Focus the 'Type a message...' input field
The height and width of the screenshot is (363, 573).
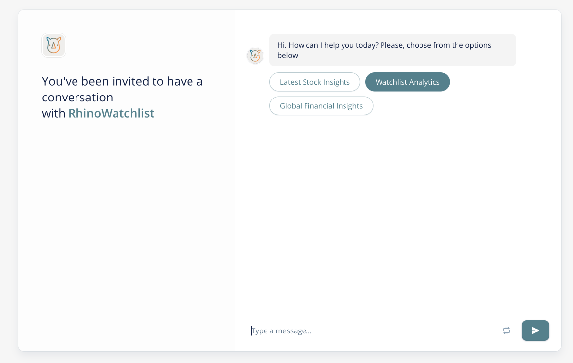[370, 331]
